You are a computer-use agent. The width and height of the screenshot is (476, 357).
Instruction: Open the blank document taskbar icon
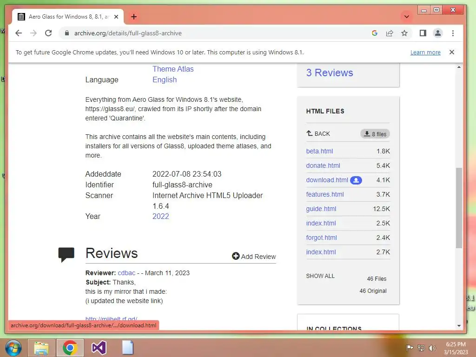pos(128,348)
